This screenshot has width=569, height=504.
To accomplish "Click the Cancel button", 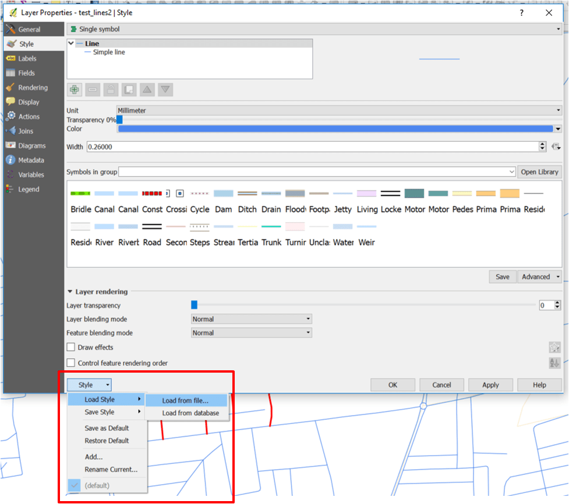I will coord(441,385).
